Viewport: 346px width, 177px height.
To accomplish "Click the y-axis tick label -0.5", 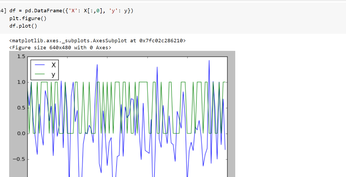I will point(19,159).
